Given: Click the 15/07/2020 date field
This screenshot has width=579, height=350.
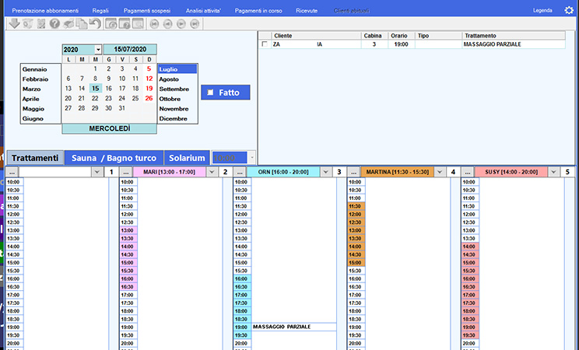Looking at the screenshot, I should tap(130, 49).
